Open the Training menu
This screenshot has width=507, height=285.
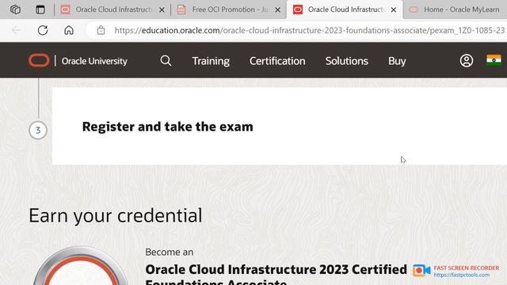click(211, 61)
